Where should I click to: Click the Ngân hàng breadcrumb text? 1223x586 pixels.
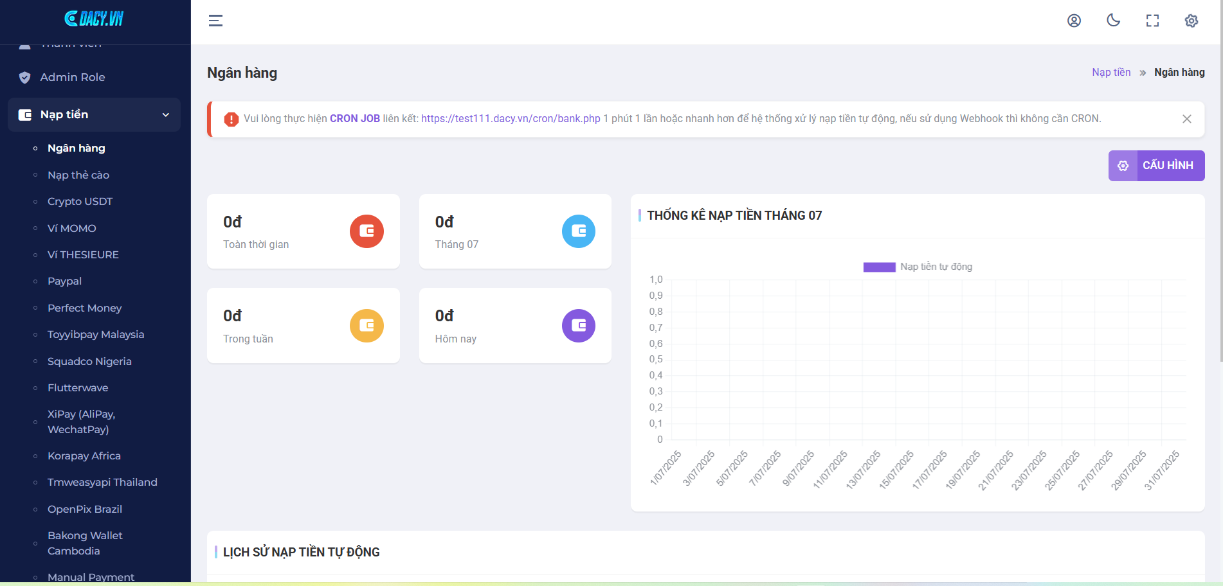point(1179,73)
